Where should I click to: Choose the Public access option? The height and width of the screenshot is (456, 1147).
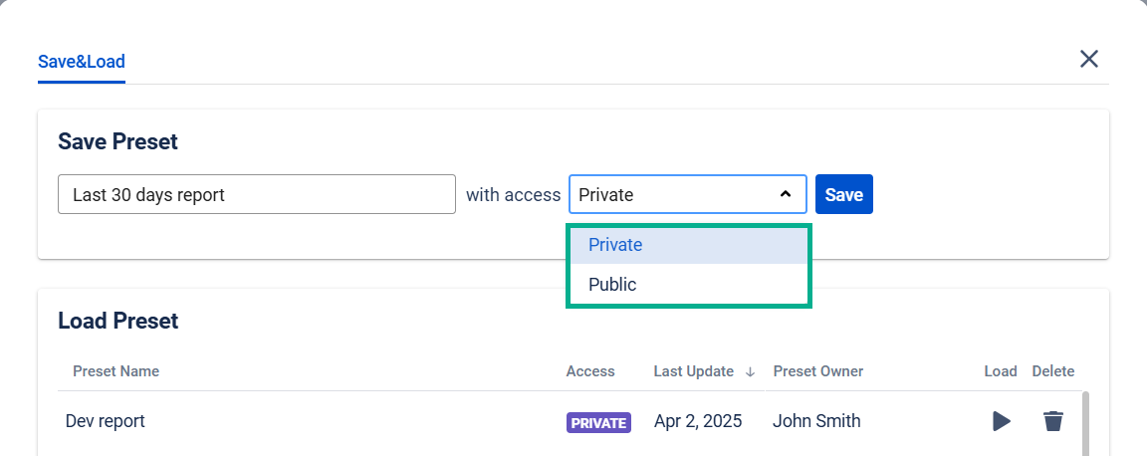[612, 285]
